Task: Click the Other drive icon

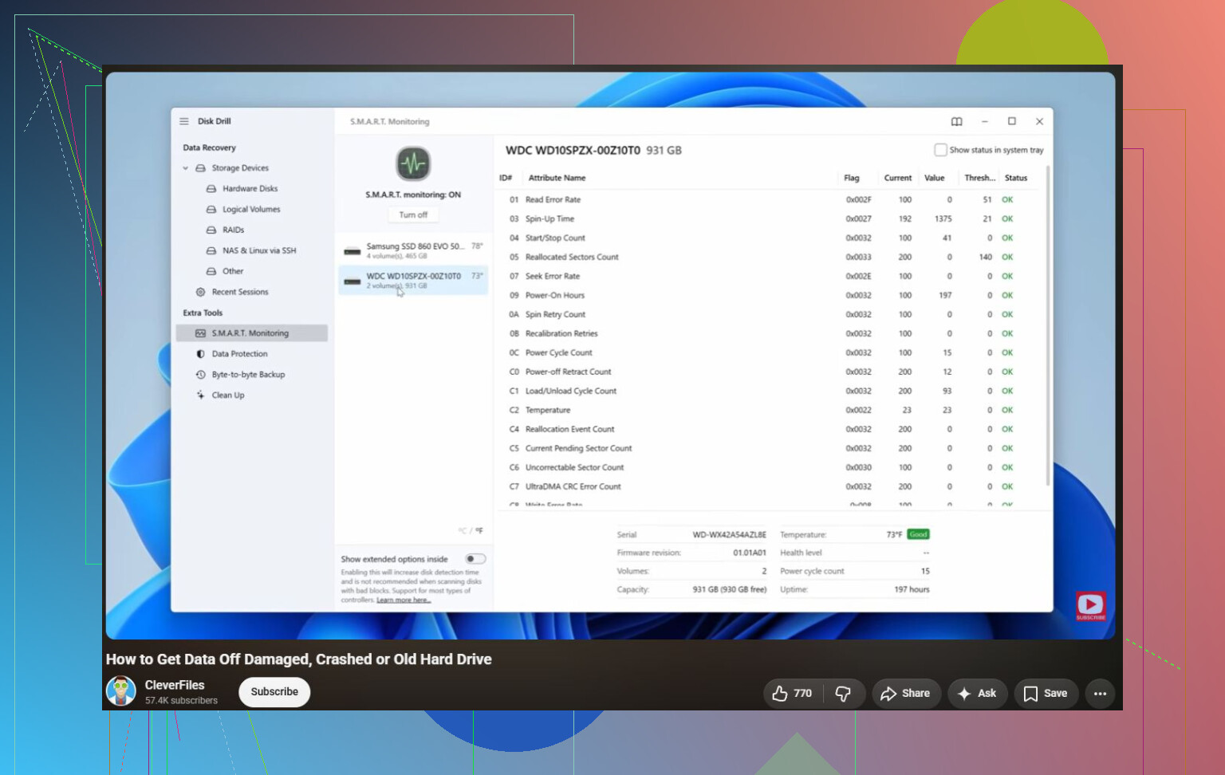Action: [x=211, y=271]
